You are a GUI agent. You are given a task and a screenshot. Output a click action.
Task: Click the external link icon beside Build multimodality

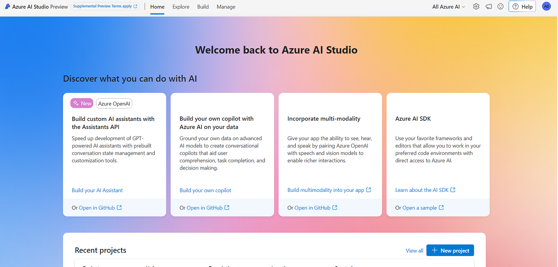(369, 190)
